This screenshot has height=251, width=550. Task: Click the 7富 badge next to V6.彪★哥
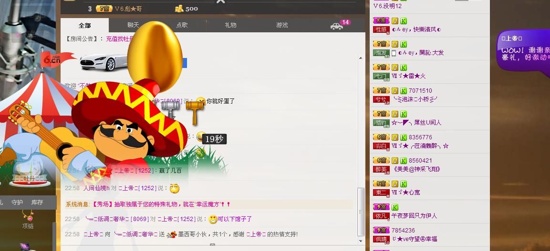point(104,9)
